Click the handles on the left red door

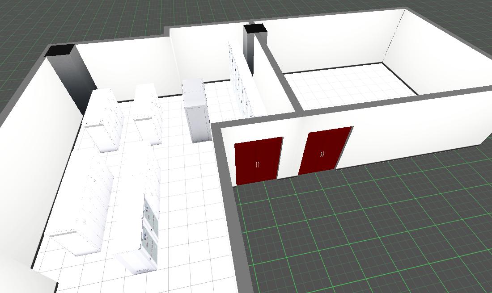coord(258,165)
